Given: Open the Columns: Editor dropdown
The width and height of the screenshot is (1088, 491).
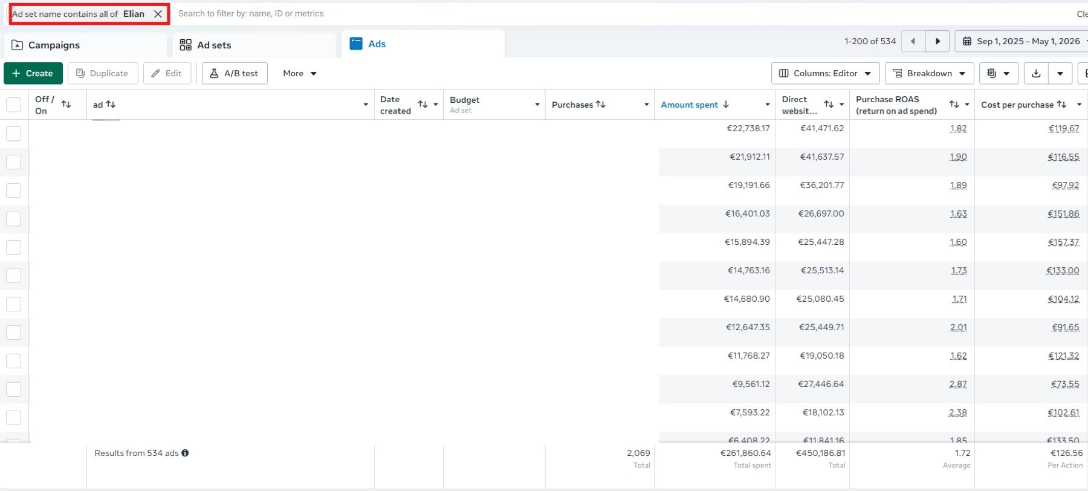Looking at the screenshot, I should point(826,73).
